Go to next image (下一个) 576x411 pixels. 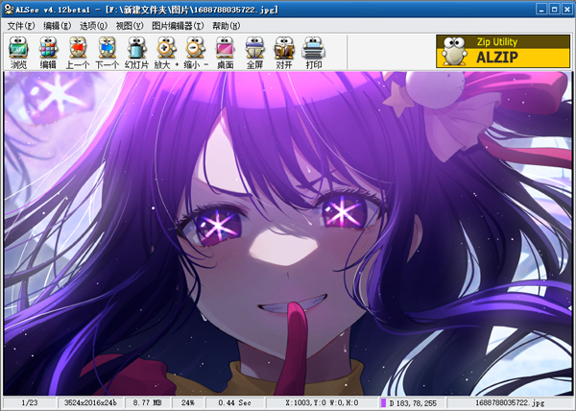click(x=108, y=51)
